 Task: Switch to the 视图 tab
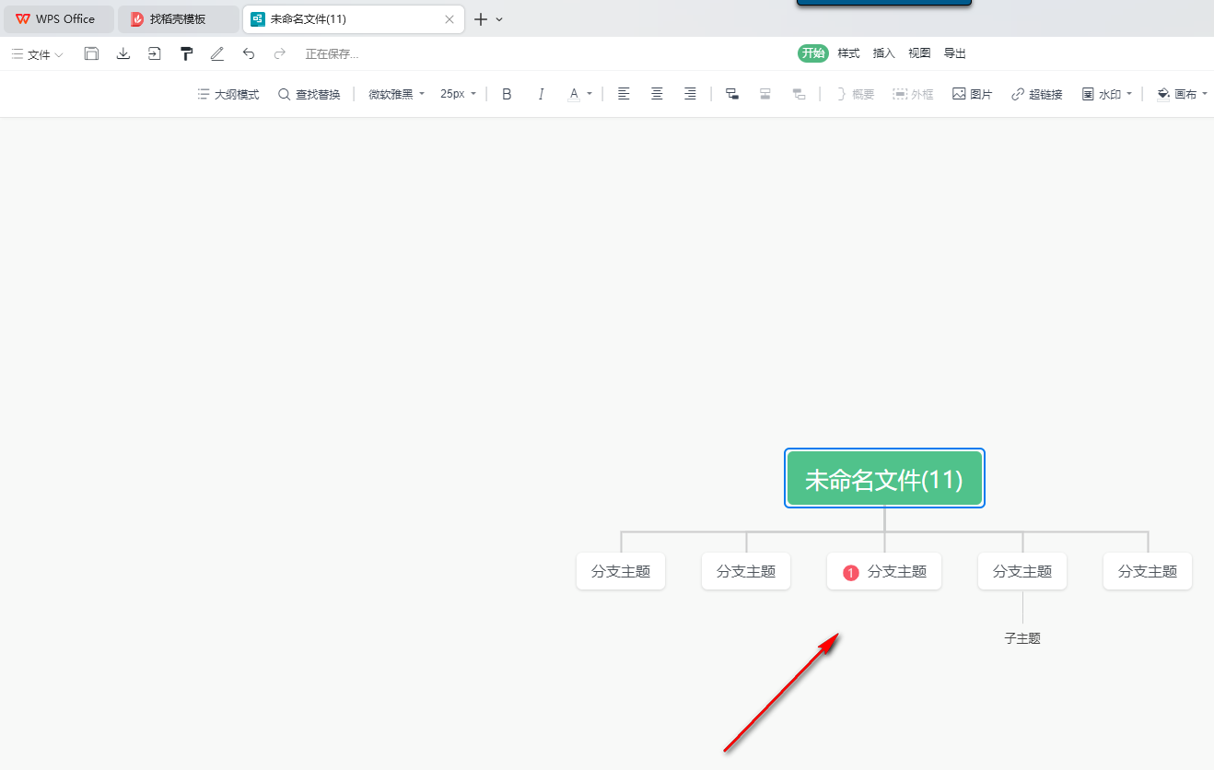[919, 53]
